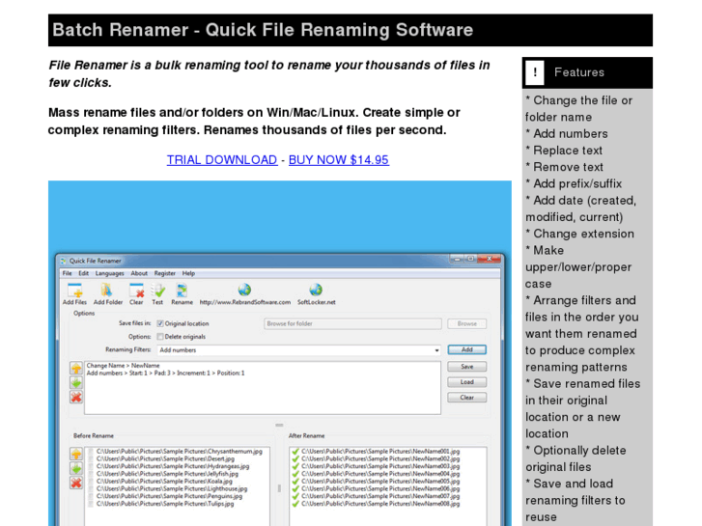Click green check beside NewName004.jpg

click(x=295, y=474)
